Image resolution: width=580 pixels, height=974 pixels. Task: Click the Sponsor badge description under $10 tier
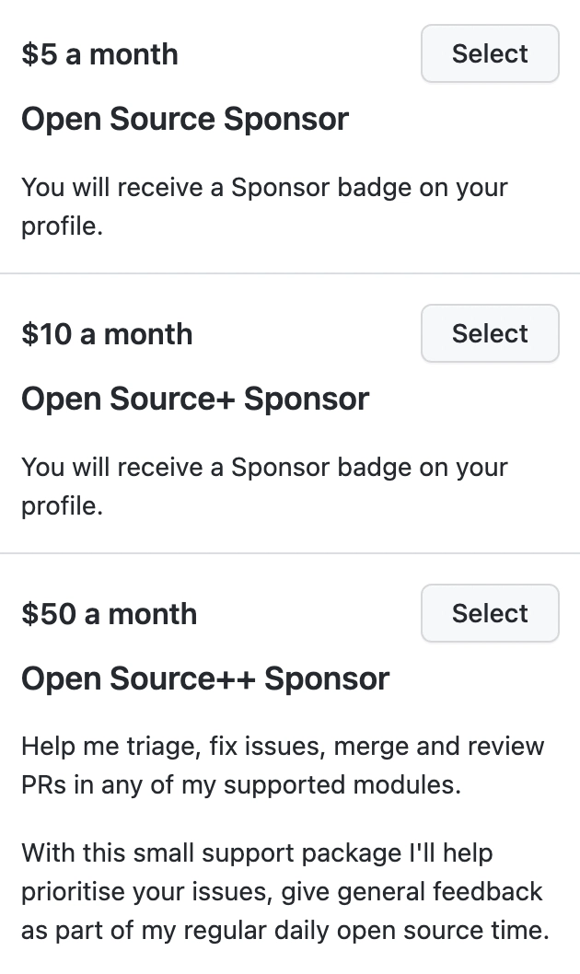[x=264, y=468]
